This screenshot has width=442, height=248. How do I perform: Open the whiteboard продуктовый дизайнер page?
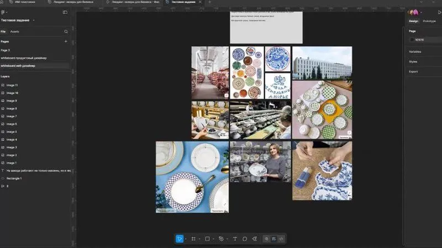pyautogui.click(x=24, y=58)
